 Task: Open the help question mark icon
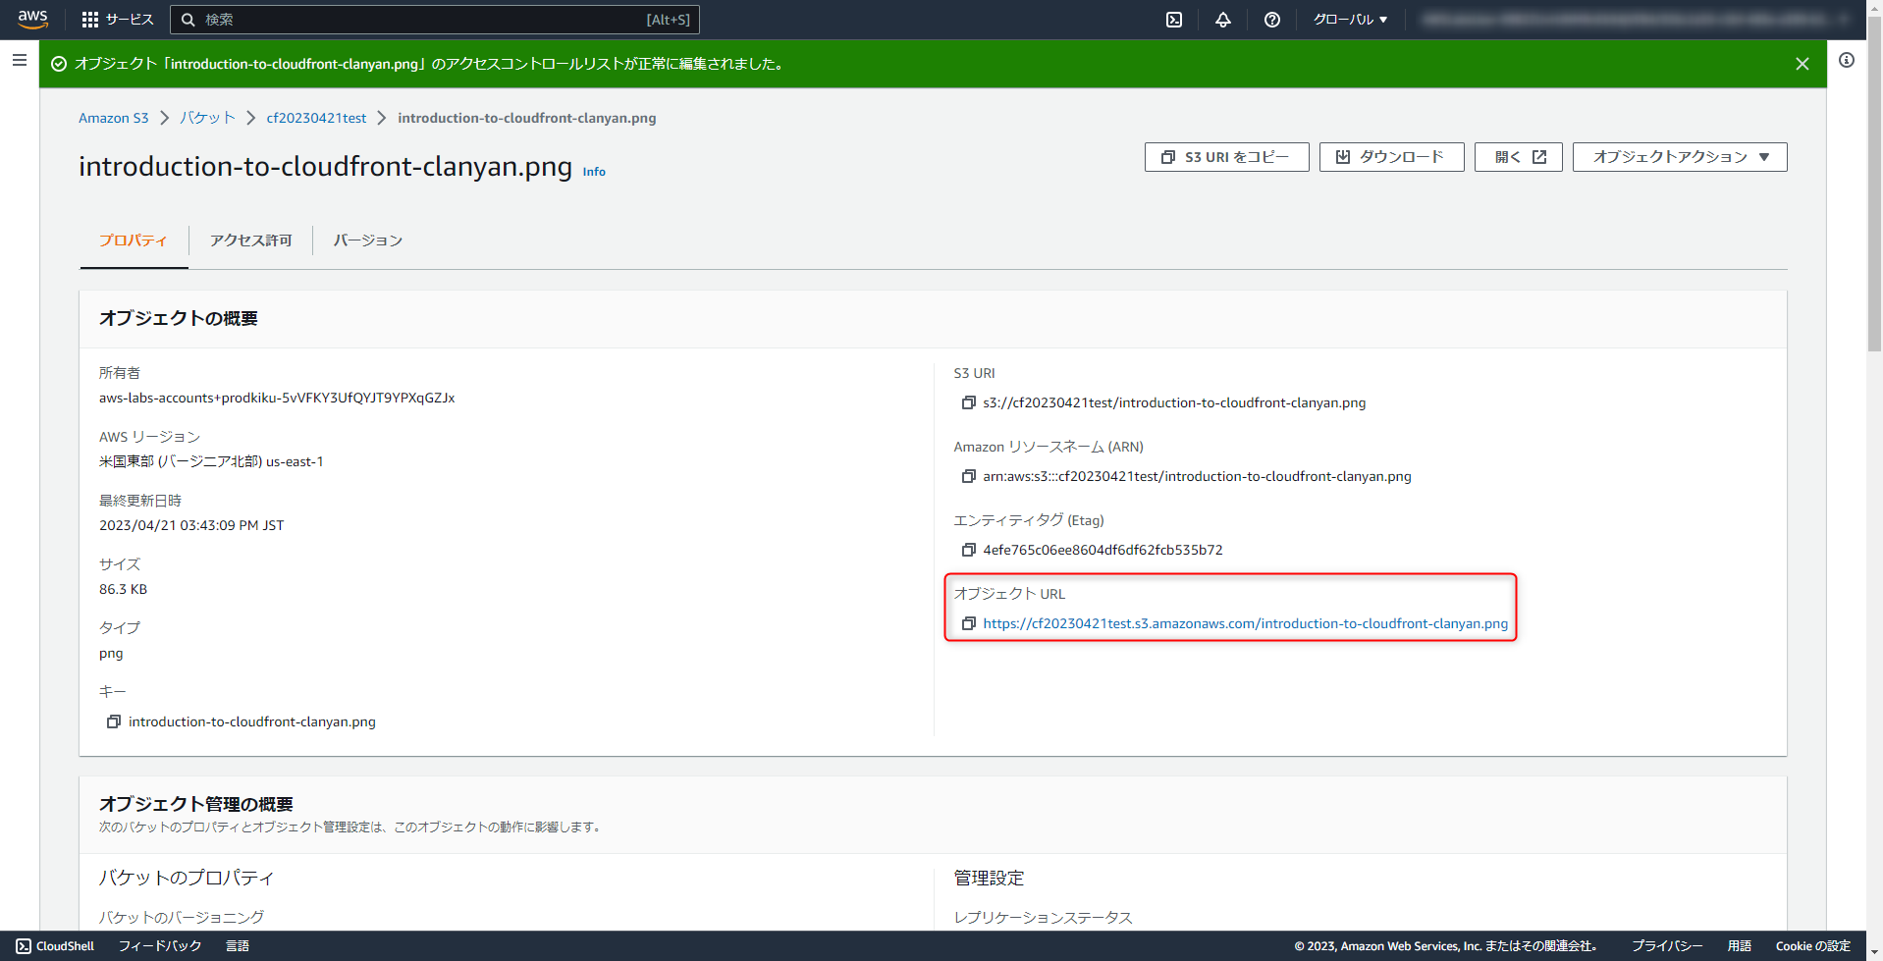click(1271, 19)
